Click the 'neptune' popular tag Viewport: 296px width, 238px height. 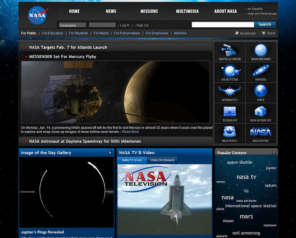pyautogui.click(x=270, y=225)
